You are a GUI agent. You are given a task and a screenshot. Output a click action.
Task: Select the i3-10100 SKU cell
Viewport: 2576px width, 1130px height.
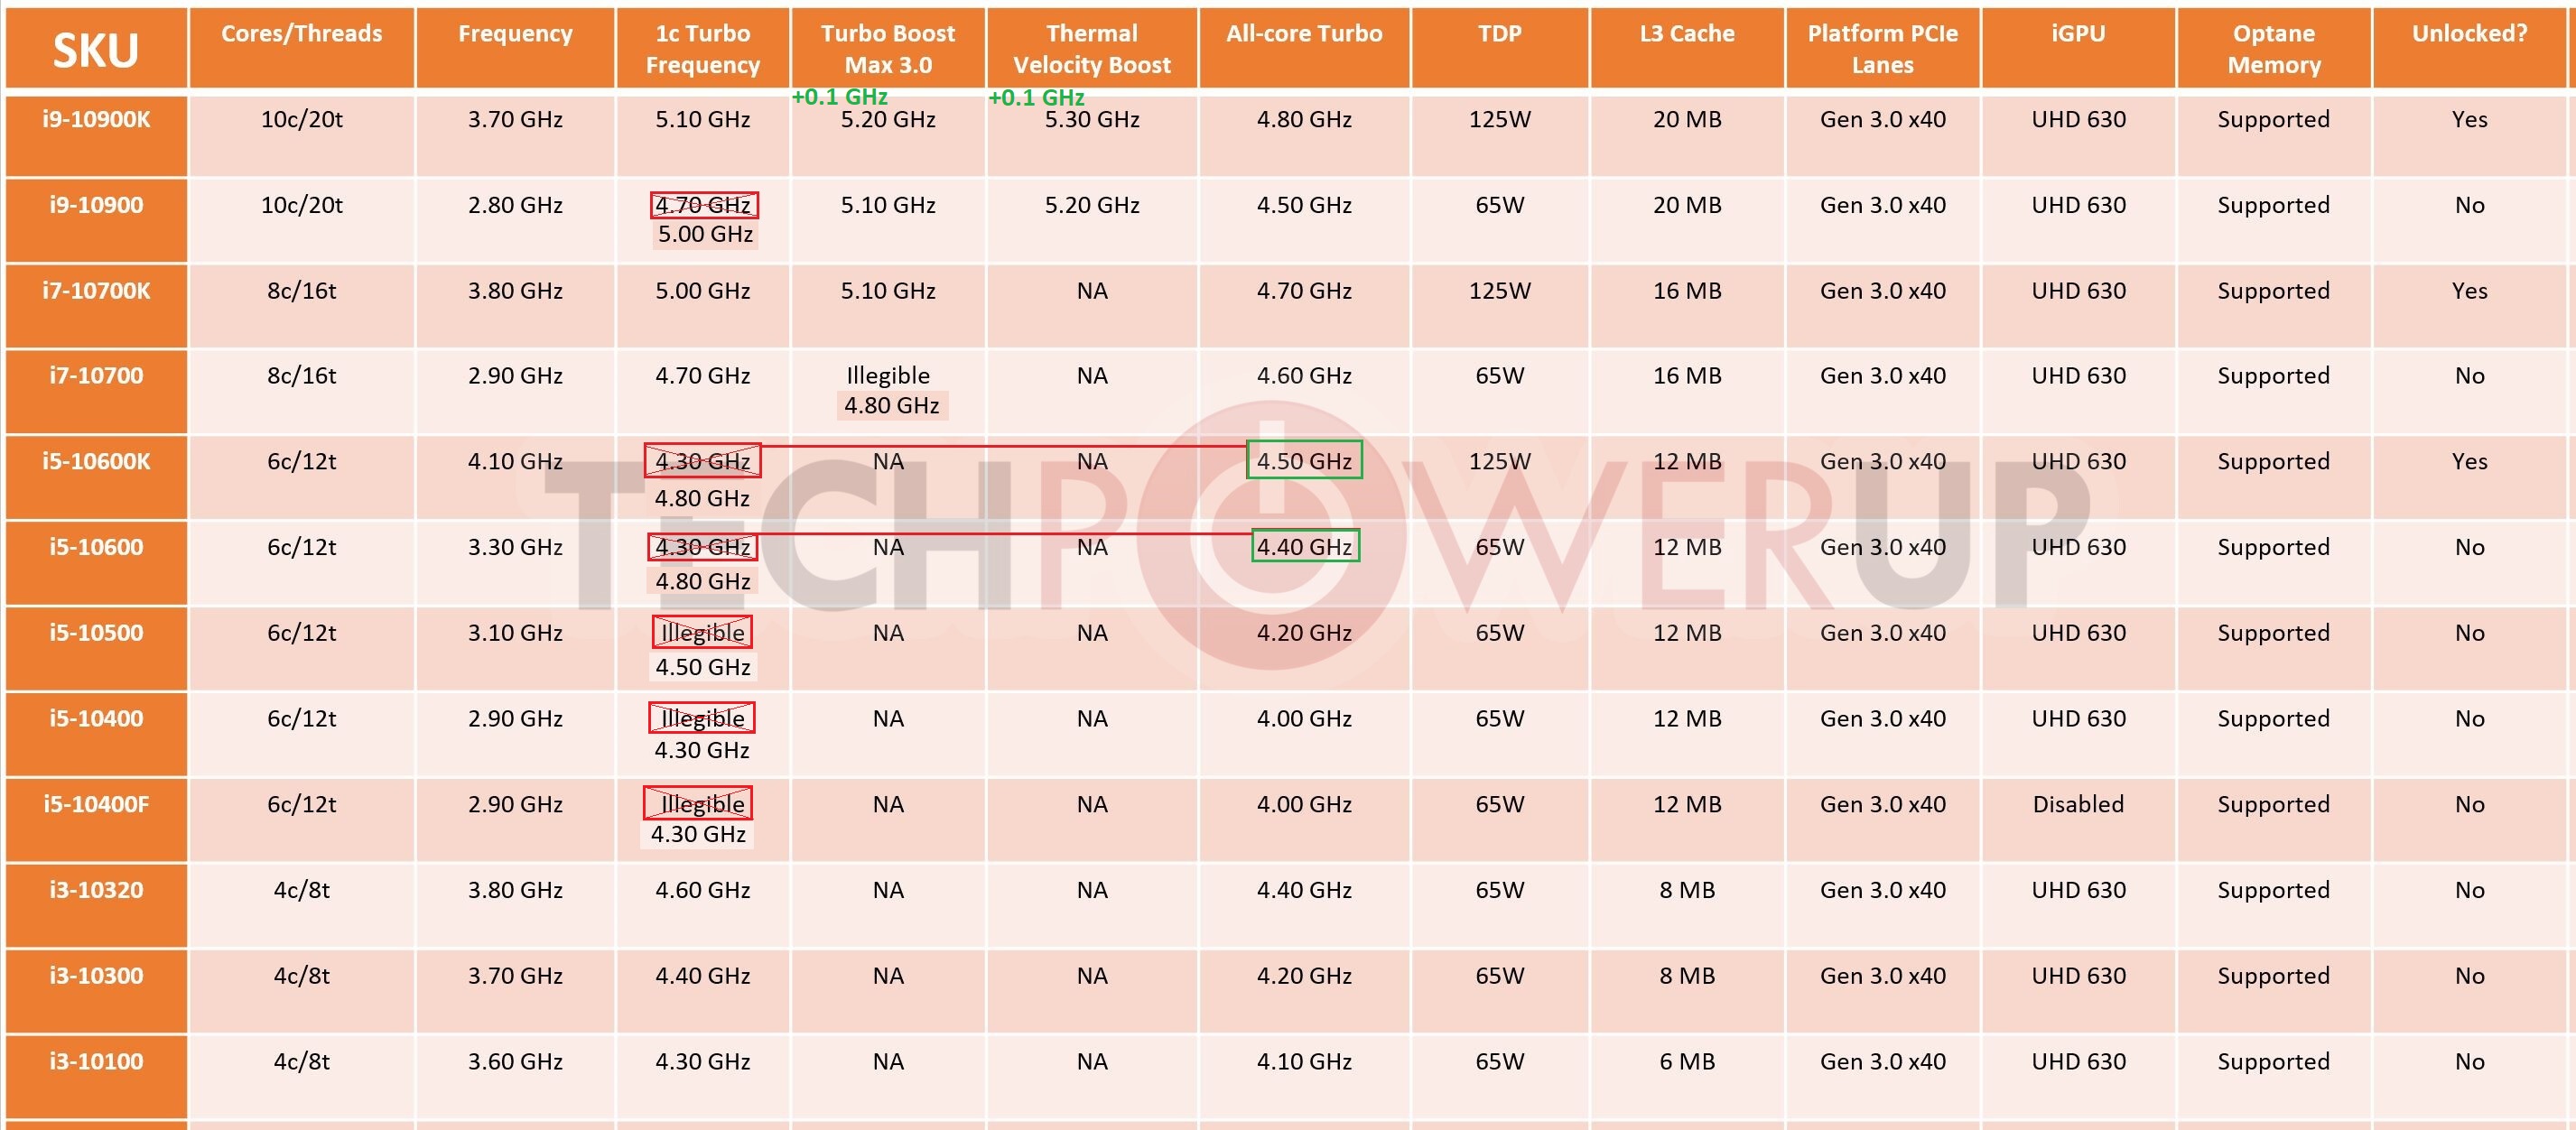[x=96, y=1077]
